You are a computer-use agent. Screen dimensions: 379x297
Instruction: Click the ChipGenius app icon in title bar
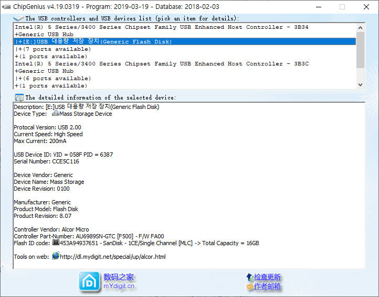pos(6,7)
